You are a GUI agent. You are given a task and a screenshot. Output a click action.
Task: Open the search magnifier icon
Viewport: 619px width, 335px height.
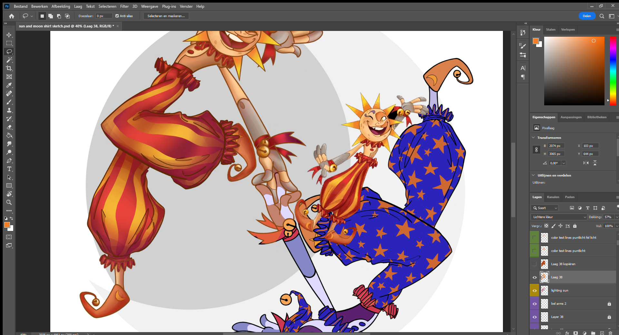pyautogui.click(x=602, y=16)
